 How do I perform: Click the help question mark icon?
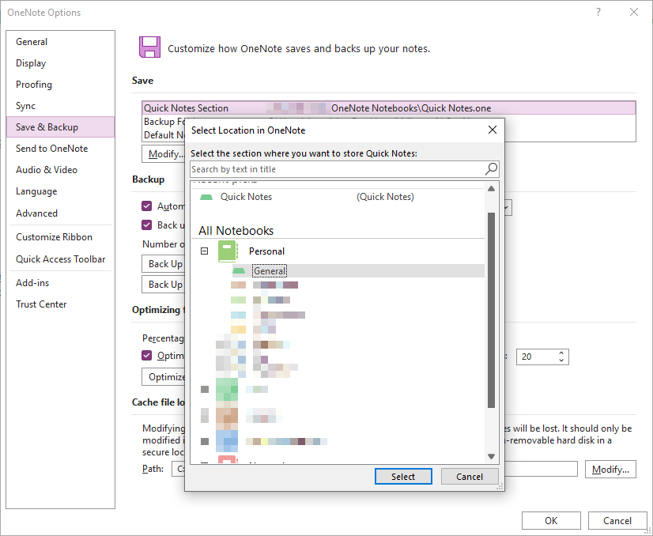[598, 12]
